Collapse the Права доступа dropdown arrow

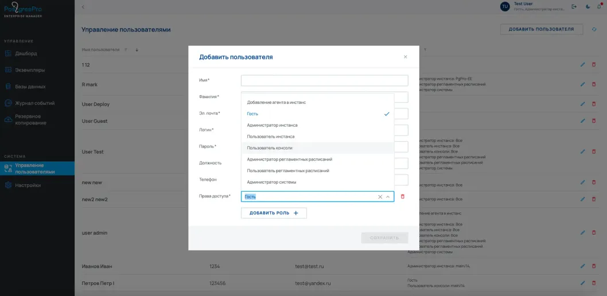tap(388, 197)
